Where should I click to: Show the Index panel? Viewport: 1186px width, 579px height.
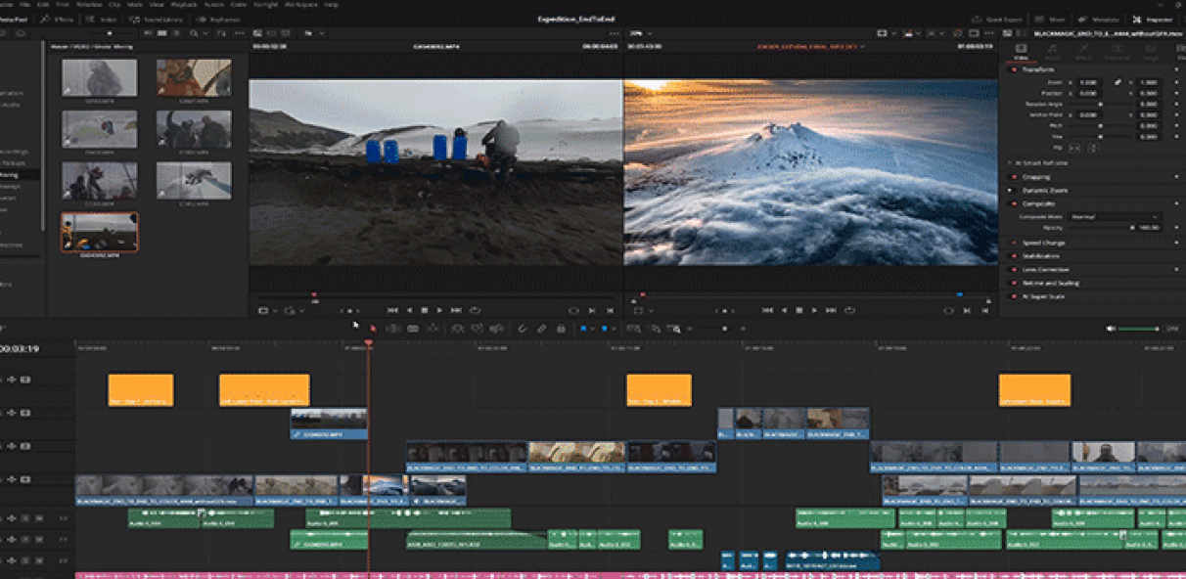(x=108, y=18)
